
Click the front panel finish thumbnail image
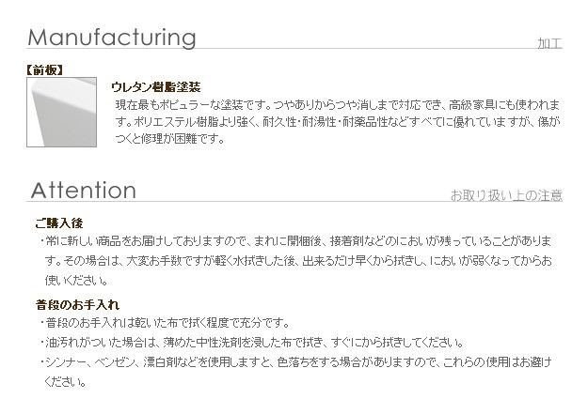tap(64, 112)
